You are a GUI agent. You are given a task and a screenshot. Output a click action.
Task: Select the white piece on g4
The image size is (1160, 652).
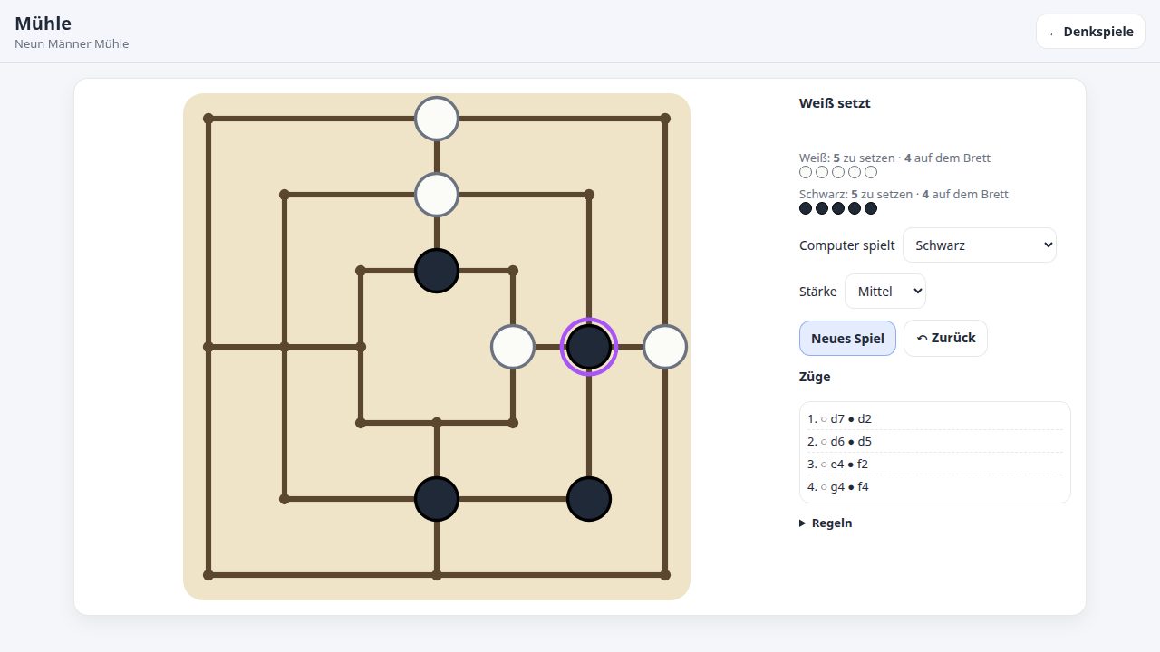pos(665,347)
